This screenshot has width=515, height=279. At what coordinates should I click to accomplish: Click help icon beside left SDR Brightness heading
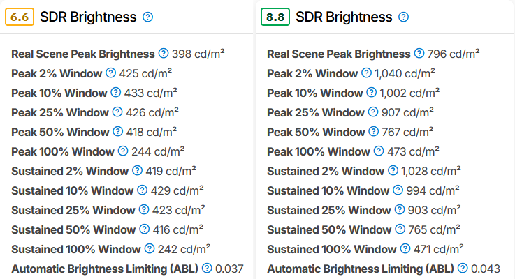[x=147, y=17]
